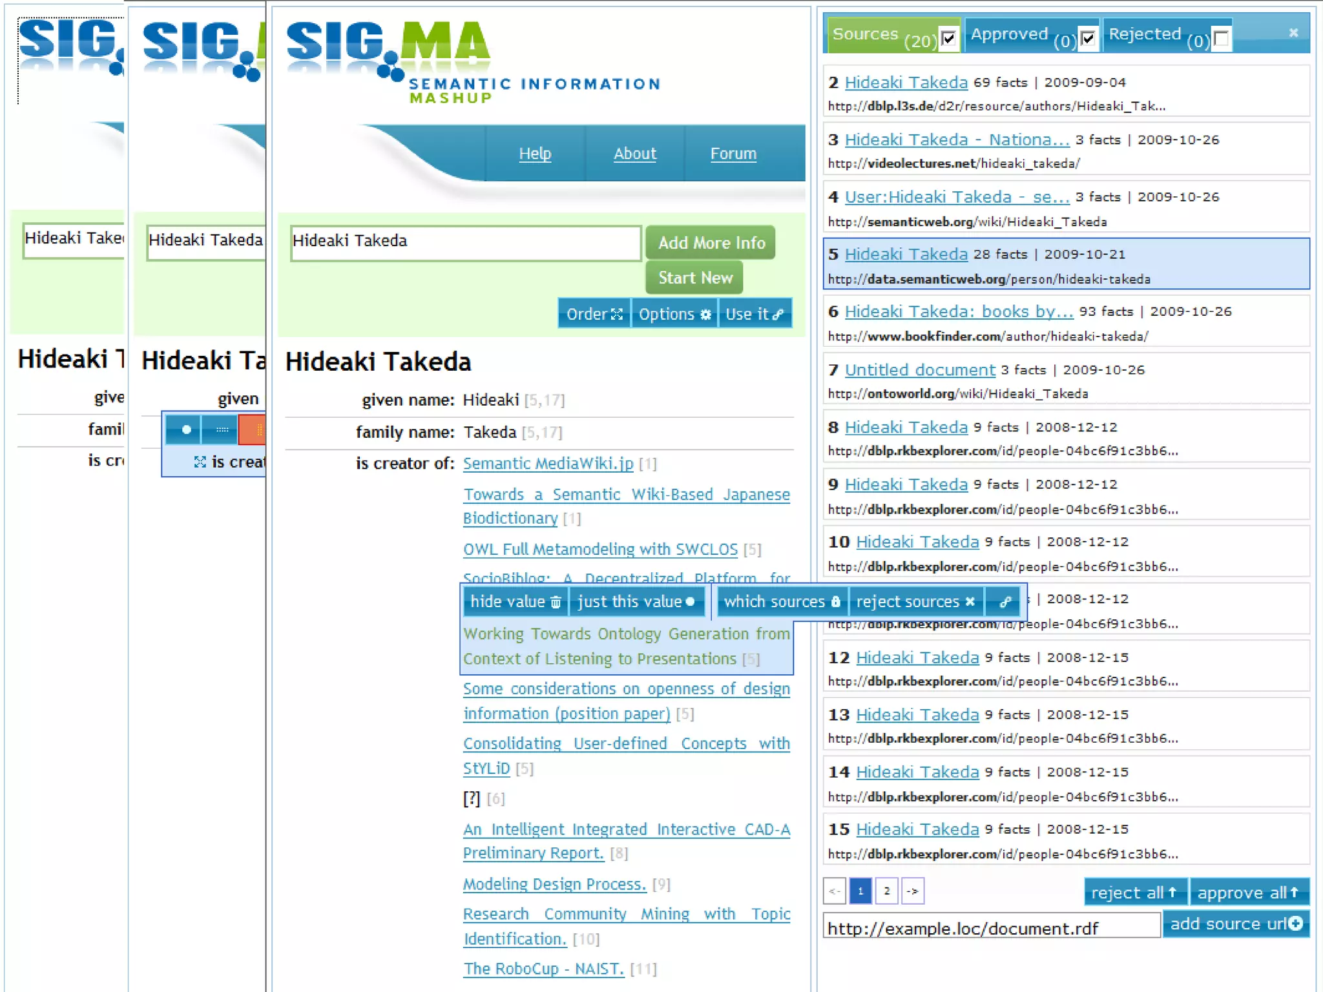Close the sources panel with the X icon

1293,34
